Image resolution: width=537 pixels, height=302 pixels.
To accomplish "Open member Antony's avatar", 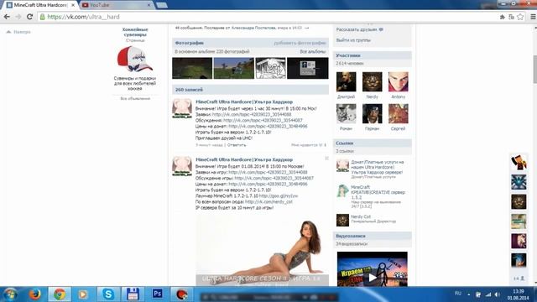I will (399, 81).
